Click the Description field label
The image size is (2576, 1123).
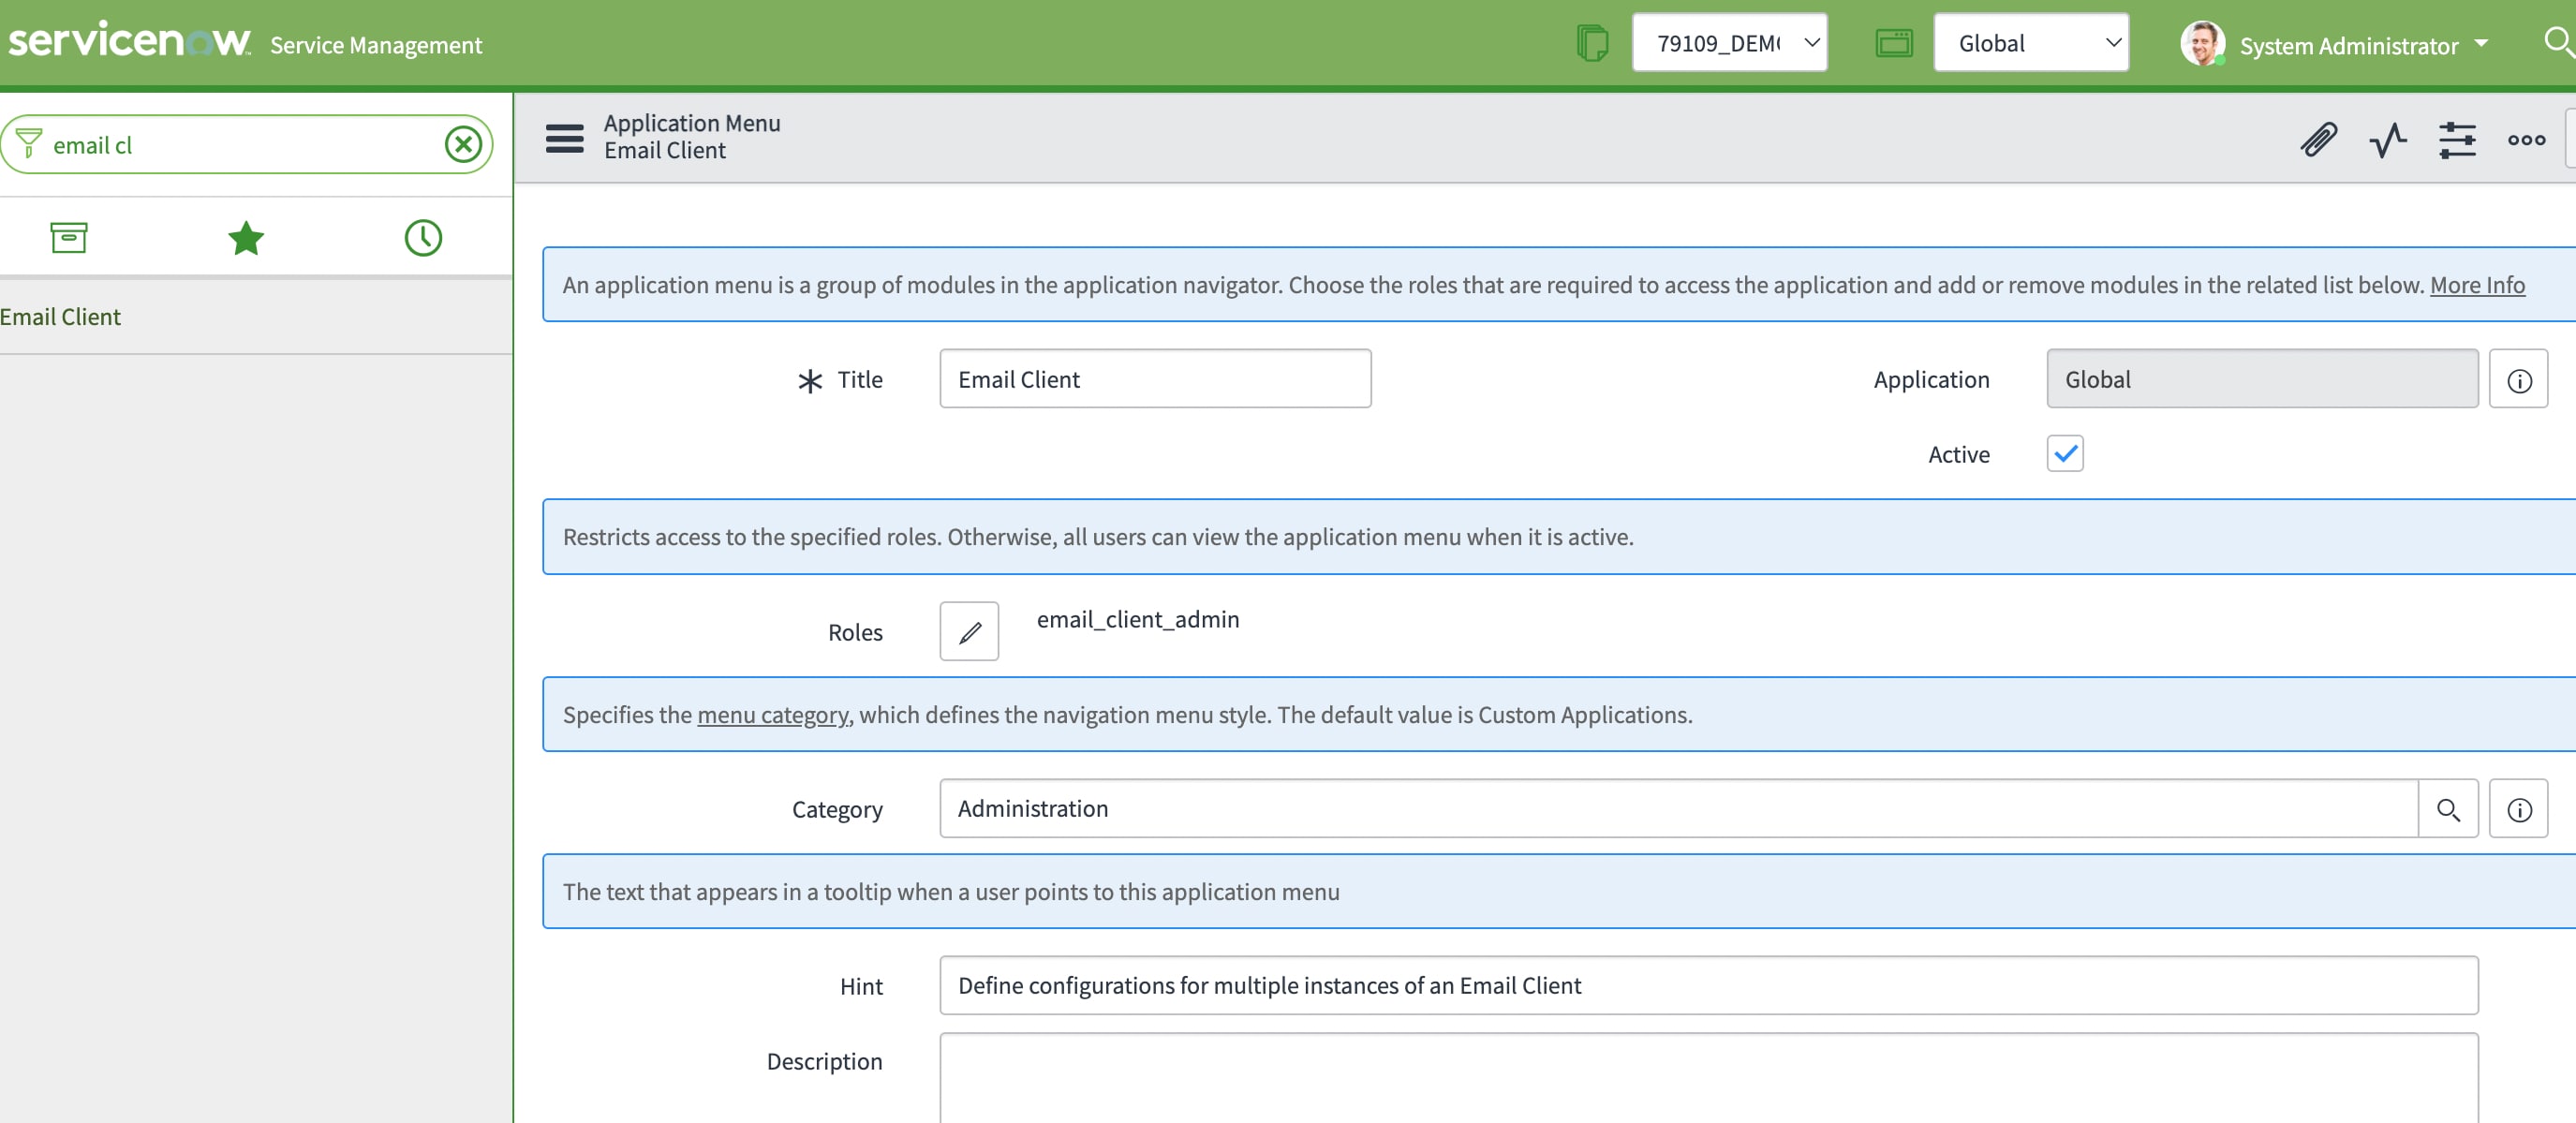[x=824, y=1062]
